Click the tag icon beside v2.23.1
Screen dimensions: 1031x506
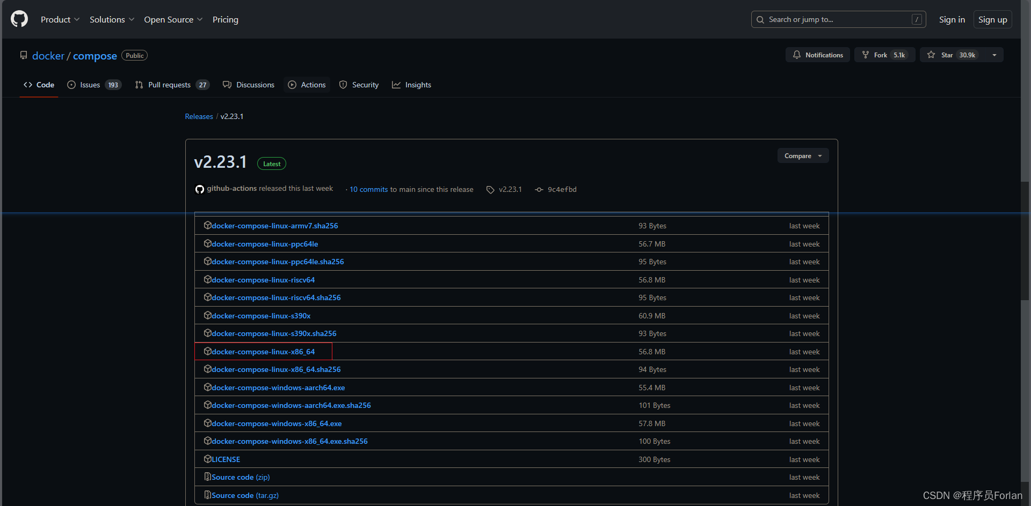[x=490, y=190]
